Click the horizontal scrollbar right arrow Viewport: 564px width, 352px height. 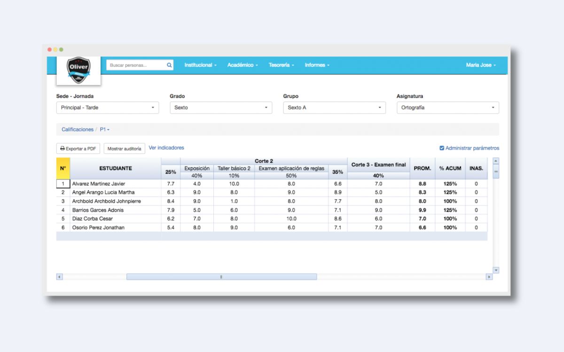489,277
